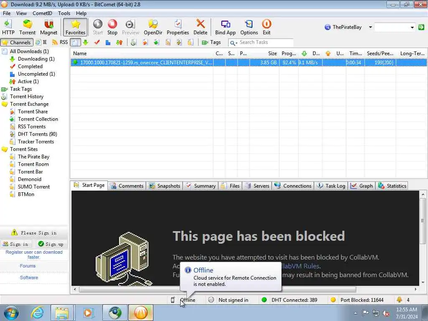Open the Torrent toolbar button
This screenshot has height=321, width=428.
coord(27,27)
